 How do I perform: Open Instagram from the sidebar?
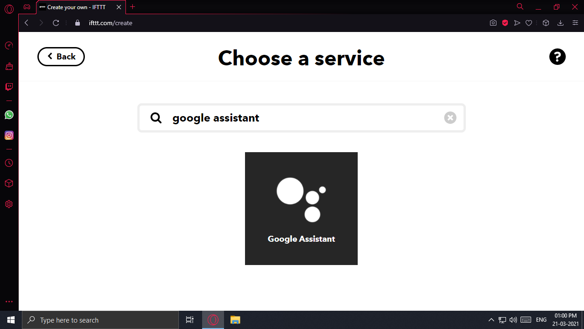9,135
